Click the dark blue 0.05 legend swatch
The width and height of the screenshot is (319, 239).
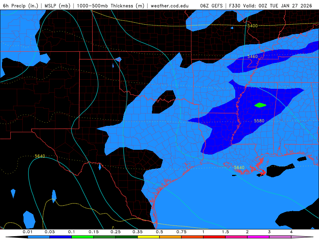pyautogui.click(x=61, y=237)
